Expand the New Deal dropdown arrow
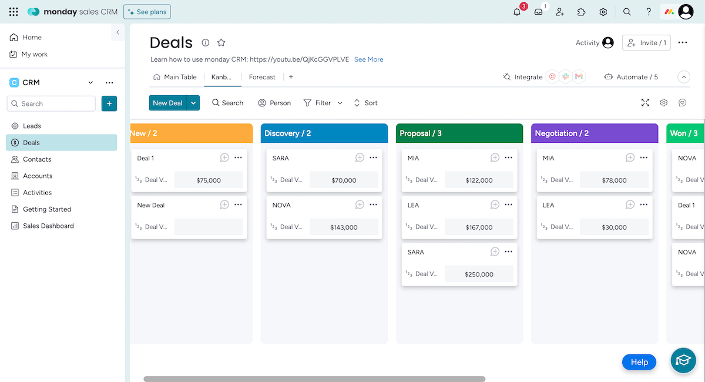The image size is (705, 382). (x=193, y=103)
